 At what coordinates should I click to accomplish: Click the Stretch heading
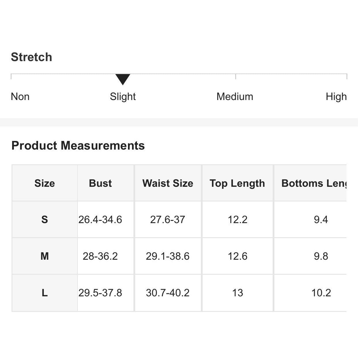[x=31, y=57]
